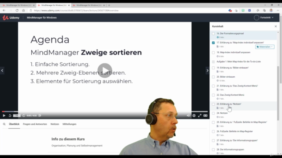Uncheck lecture 17 Erklärung zu Map-Index
282x158 pixels.
click(x=213, y=43)
